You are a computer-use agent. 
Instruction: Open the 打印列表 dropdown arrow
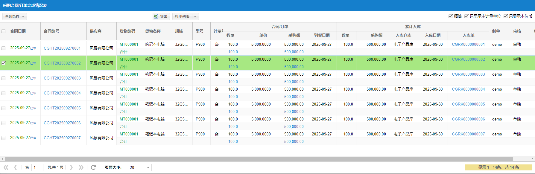pyautogui.click(x=195, y=16)
